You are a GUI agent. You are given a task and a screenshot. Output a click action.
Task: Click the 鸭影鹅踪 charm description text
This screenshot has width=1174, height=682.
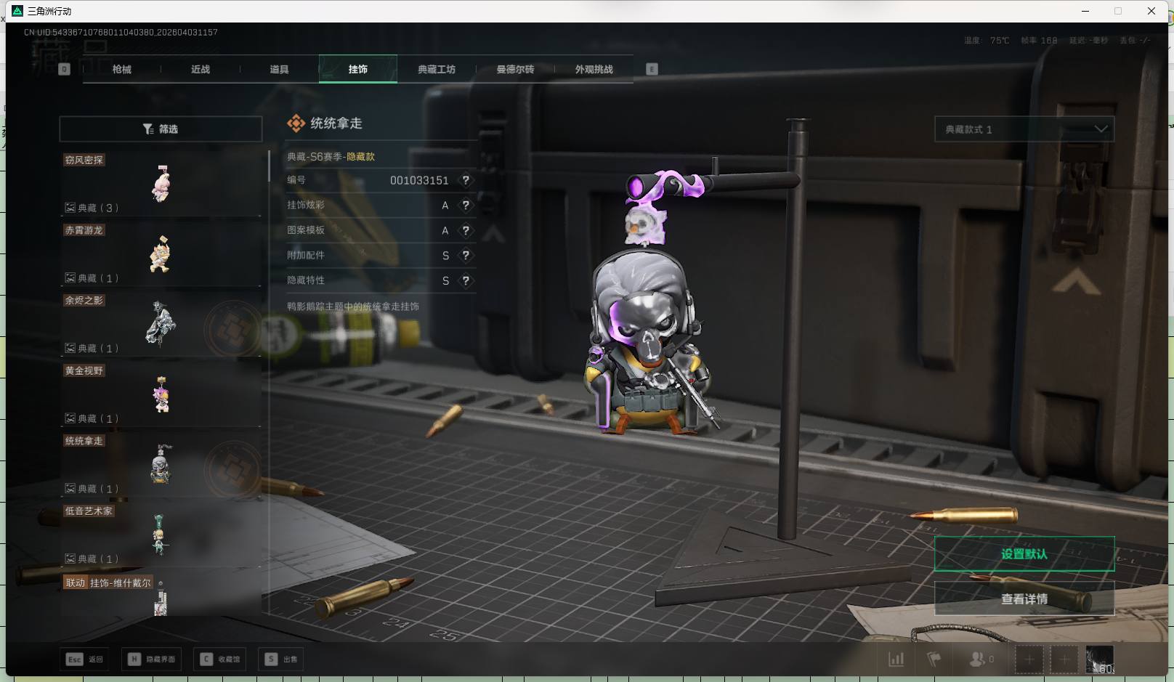(352, 307)
